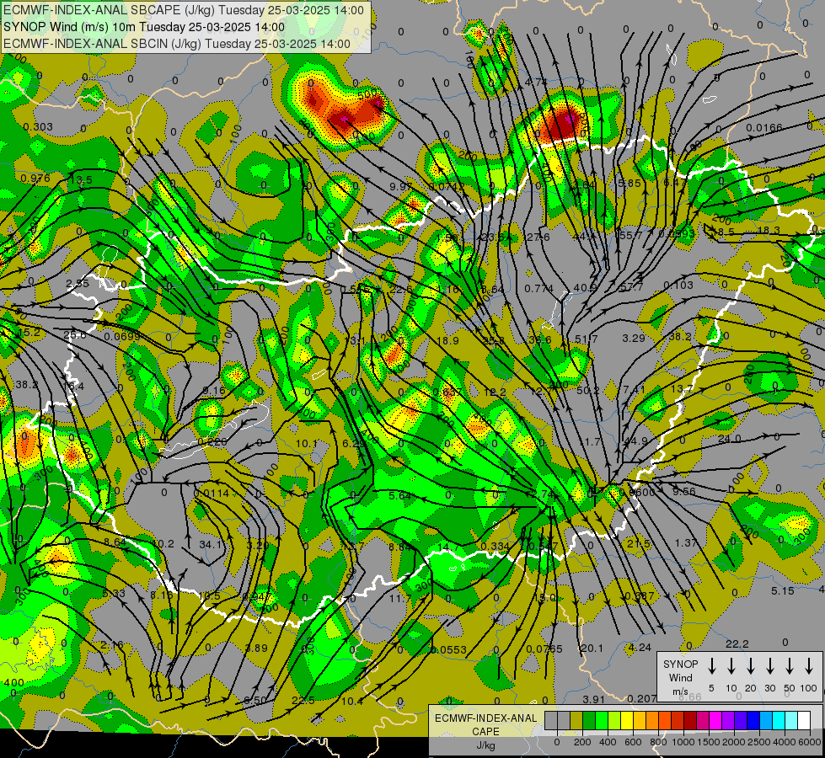Click the '34.1' value on the map
825x758 pixels.
coord(210,544)
